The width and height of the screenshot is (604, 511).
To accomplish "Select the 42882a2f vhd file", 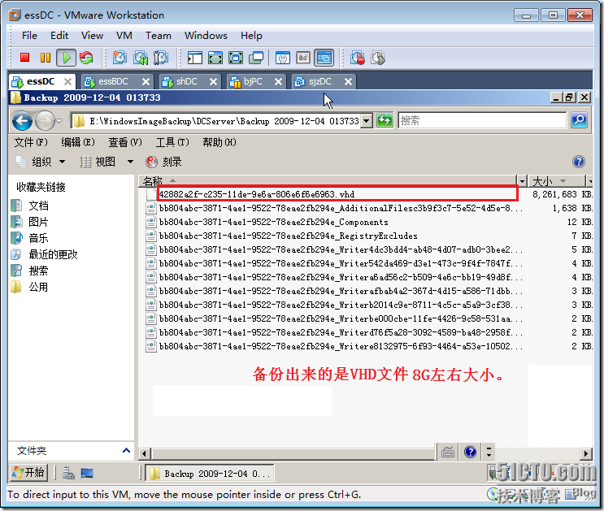I will coord(257,194).
